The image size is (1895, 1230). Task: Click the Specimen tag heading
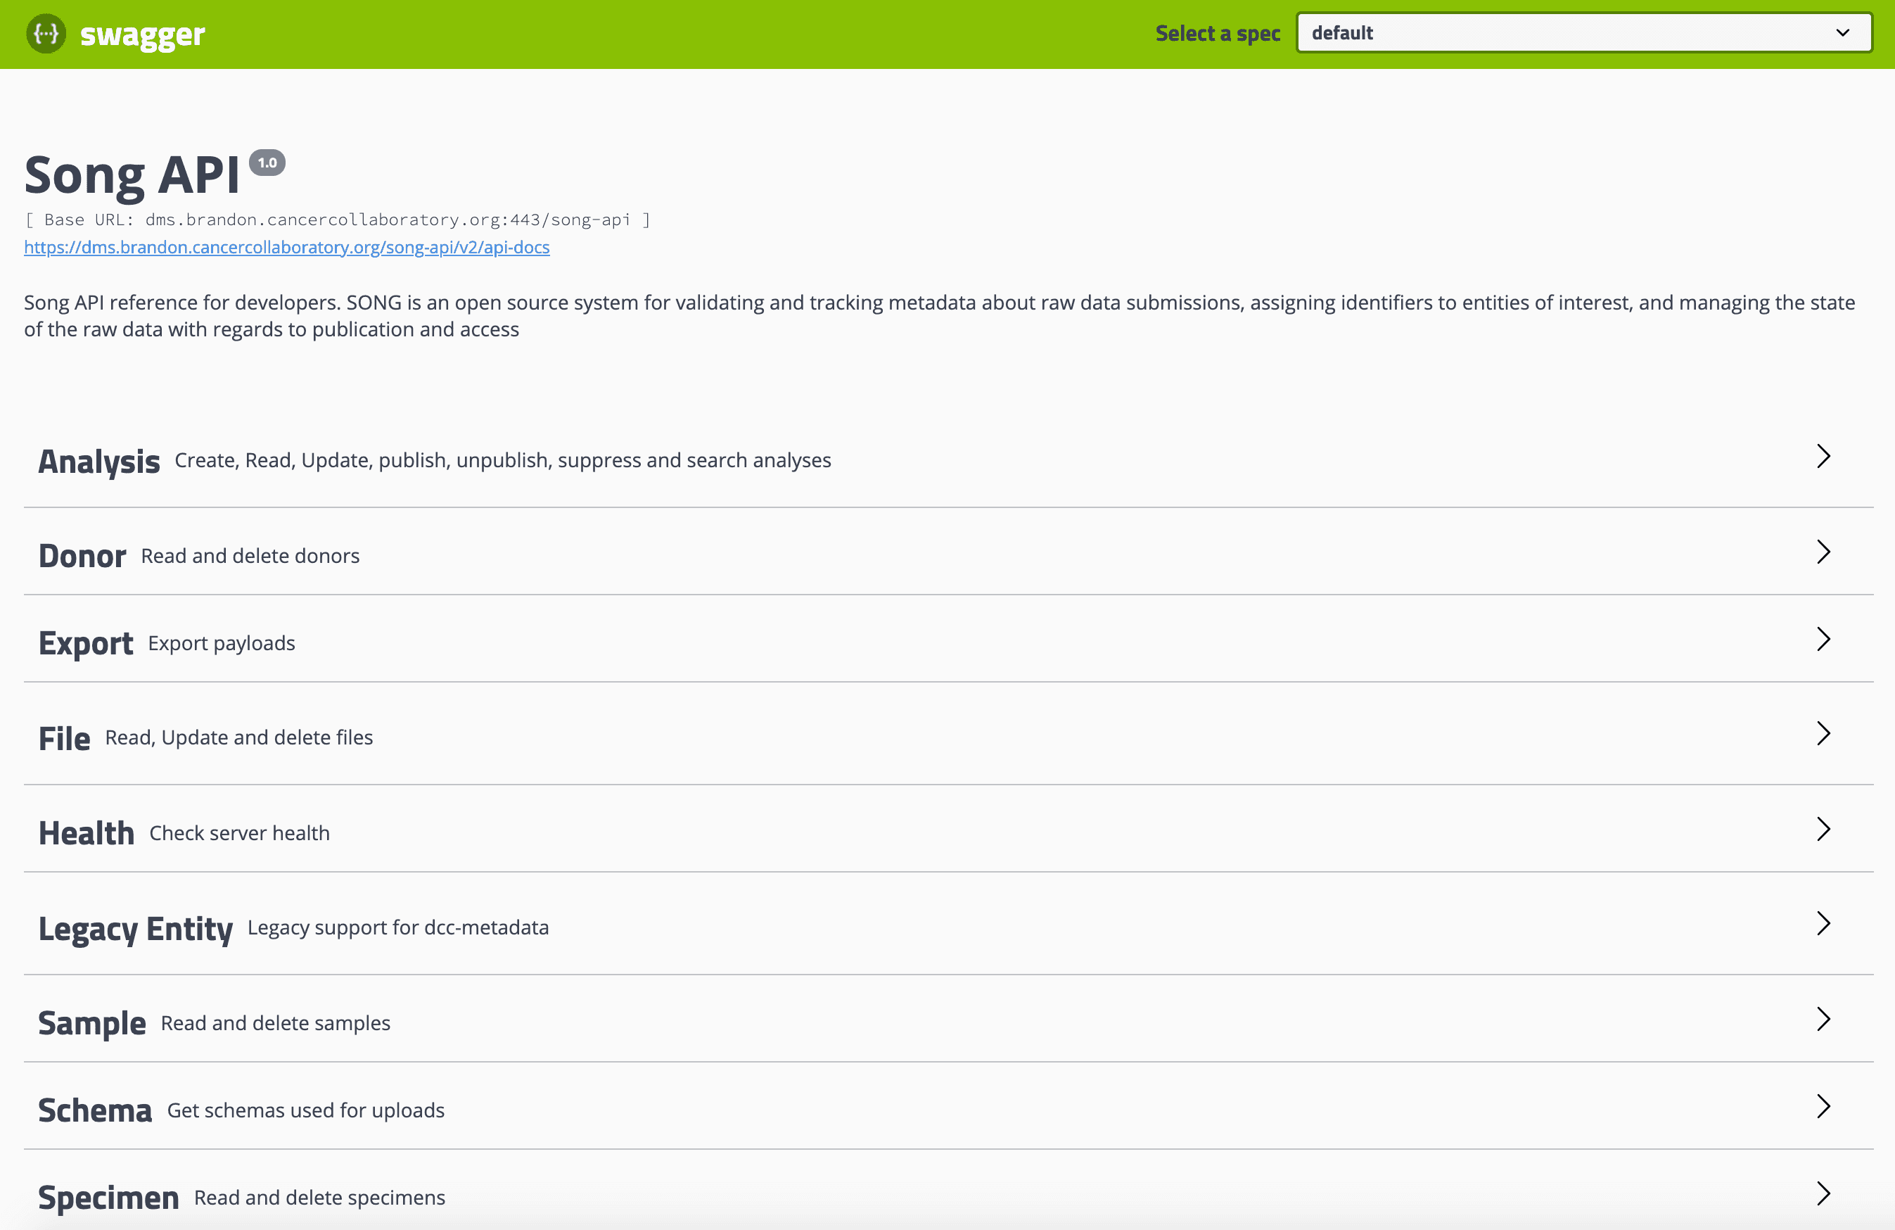coord(109,1198)
